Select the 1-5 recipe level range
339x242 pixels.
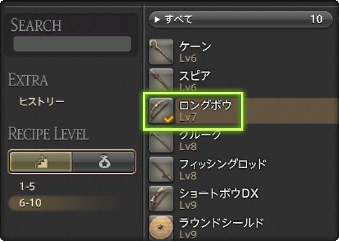(x=27, y=186)
